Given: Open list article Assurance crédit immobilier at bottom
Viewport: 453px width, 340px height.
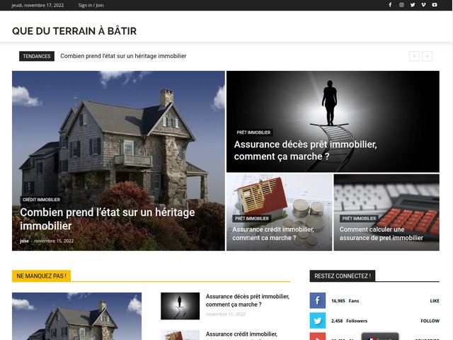Looking at the screenshot, I should 241,334.
